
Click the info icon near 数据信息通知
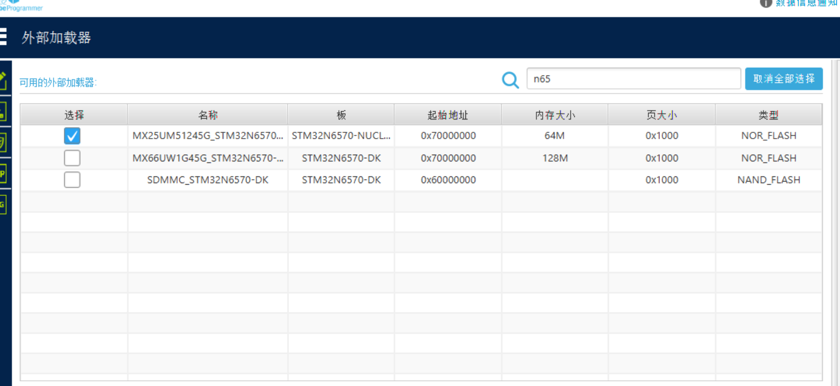(765, 3)
